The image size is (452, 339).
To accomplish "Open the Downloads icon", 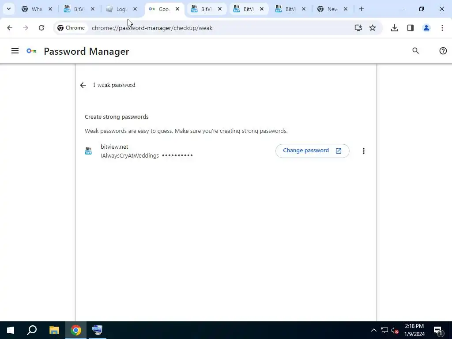I will [394, 28].
